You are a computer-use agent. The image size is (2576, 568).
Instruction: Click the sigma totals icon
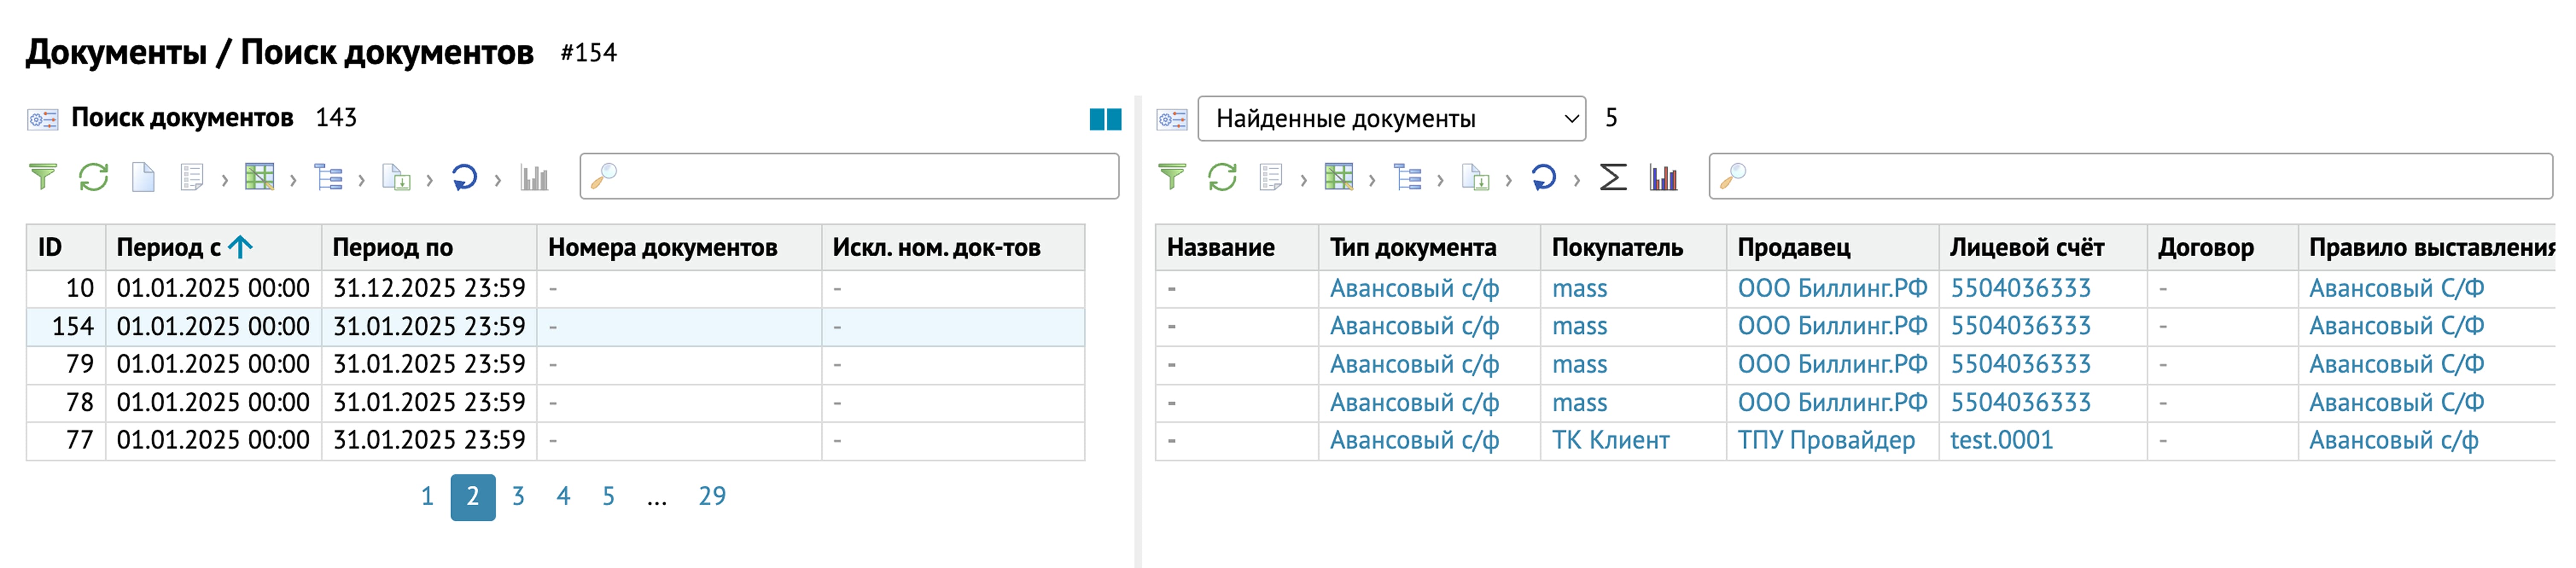click(x=1613, y=177)
